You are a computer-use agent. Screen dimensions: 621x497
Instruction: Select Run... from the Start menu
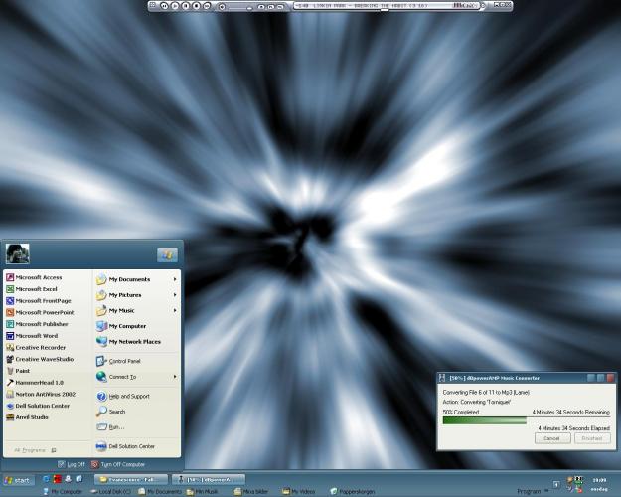pyautogui.click(x=116, y=426)
